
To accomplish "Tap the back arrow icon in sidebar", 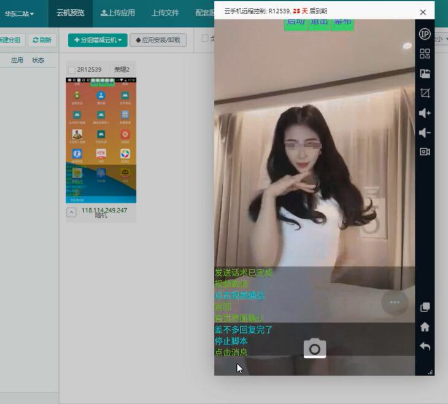I will (425, 346).
